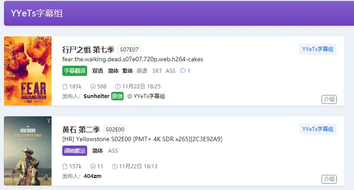
Task: Click the green 字幕翻译 tag
Action: (75, 71)
